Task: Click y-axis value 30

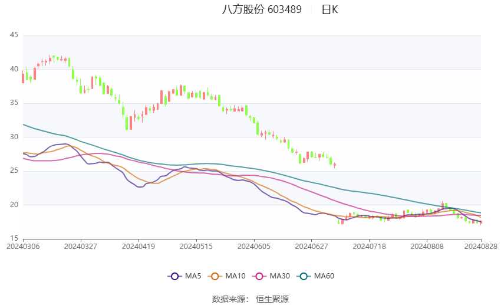Action: [14, 137]
